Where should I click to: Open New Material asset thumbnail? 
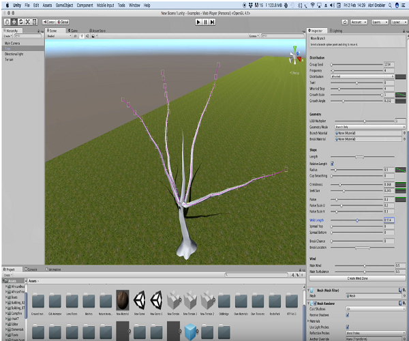pos(122,300)
